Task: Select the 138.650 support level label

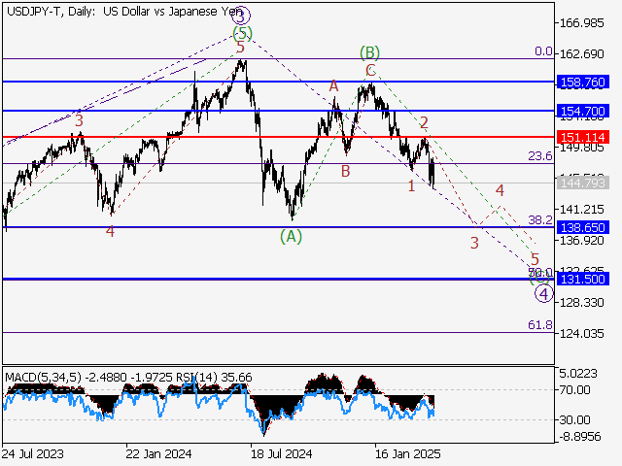Action: tap(583, 227)
